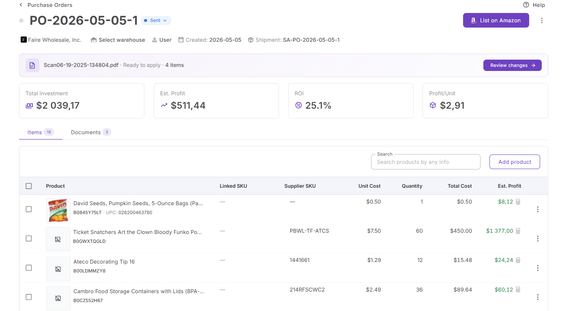Check the David Seeds row checkbox
Image resolution: width=575 pixels, height=311 pixels.
coord(29,209)
